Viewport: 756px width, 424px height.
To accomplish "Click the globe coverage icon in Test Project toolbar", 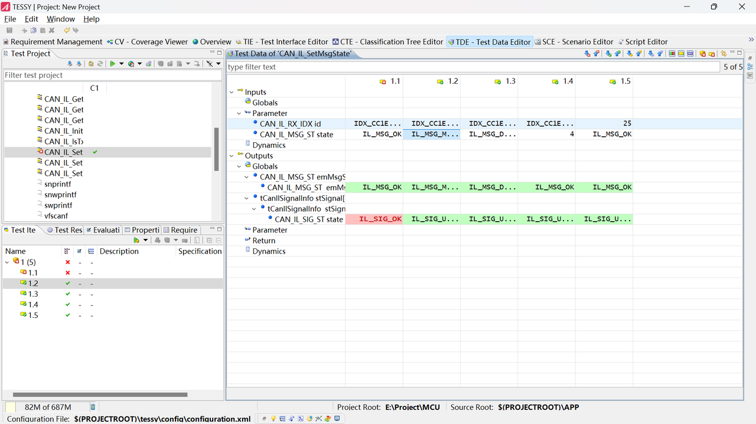I will (x=131, y=64).
